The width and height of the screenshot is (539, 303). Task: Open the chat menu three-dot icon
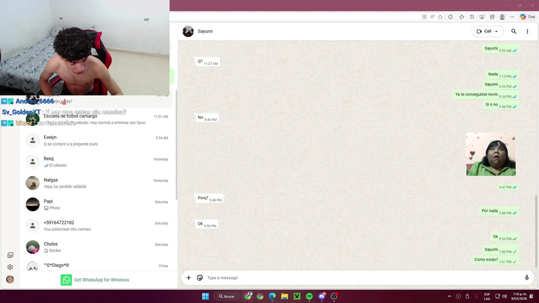pyautogui.click(x=527, y=31)
